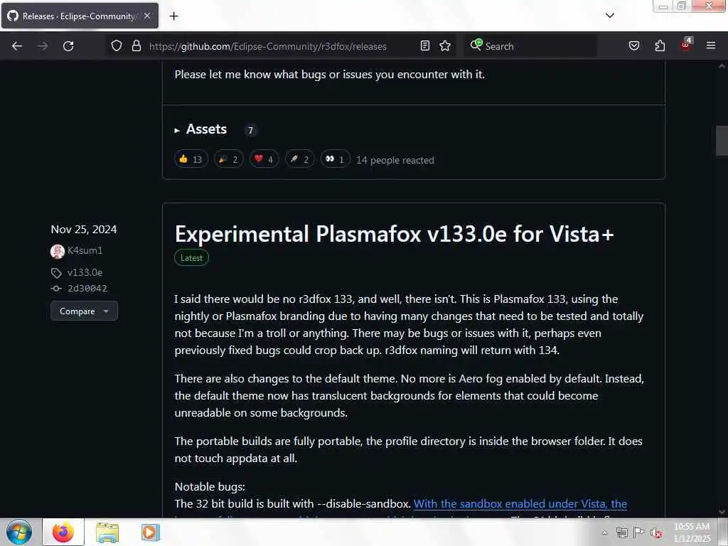Viewport: 728px width, 546px height.
Task: Toggle the eyes reaction
Action: click(x=335, y=159)
